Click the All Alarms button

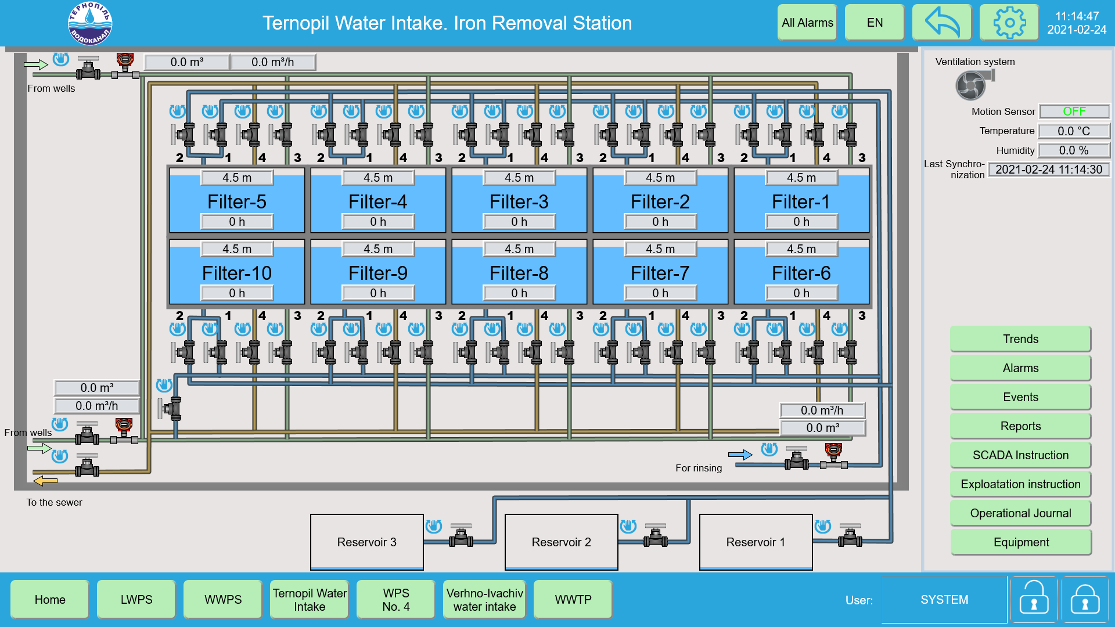[807, 23]
